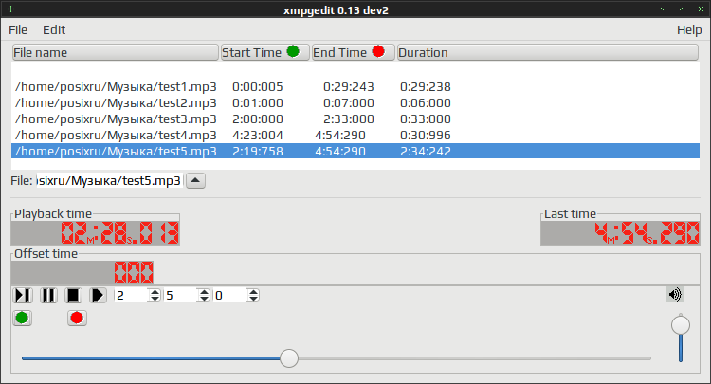Screen dimensions: 711x384
Task: Click the Offset time LCD display
Action: (82, 272)
